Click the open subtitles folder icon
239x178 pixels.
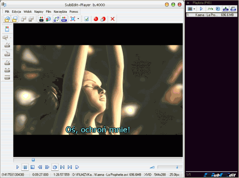(15, 19)
